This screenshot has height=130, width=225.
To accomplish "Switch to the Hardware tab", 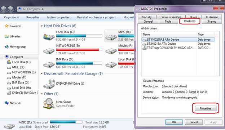I will pos(190,21).
